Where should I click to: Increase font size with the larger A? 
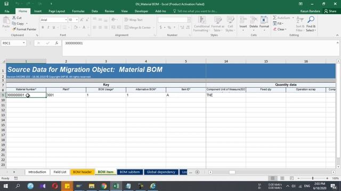(x=82, y=20)
